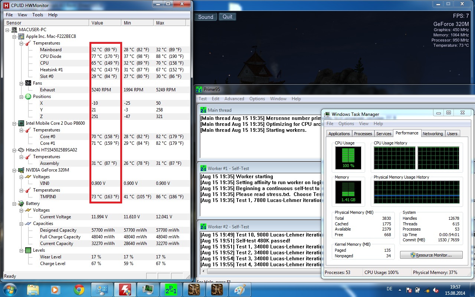Click the Sound button in the benchmark window
The height and width of the screenshot is (297, 475).
pyautogui.click(x=206, y=17)
